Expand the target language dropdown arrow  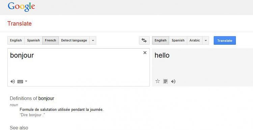(x=205, y=40)
